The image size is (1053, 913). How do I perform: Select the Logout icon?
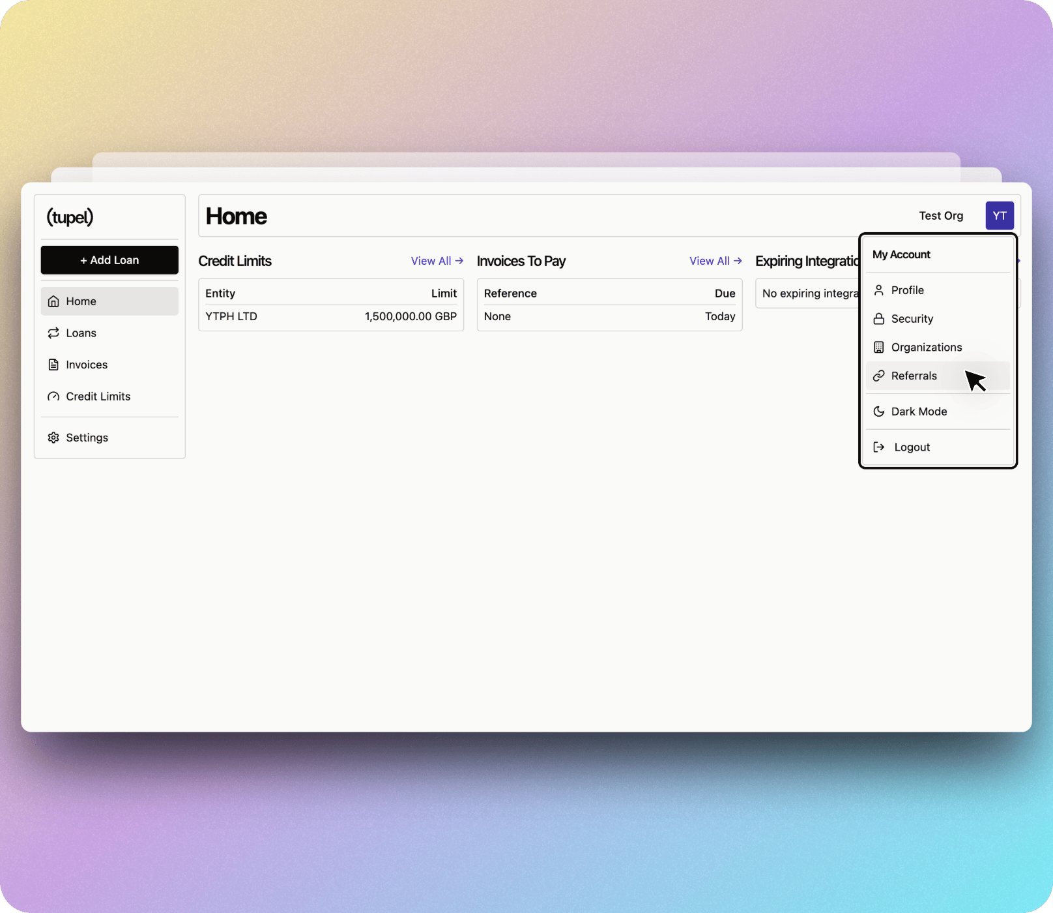pyautogui.click(x=878, y=447)
